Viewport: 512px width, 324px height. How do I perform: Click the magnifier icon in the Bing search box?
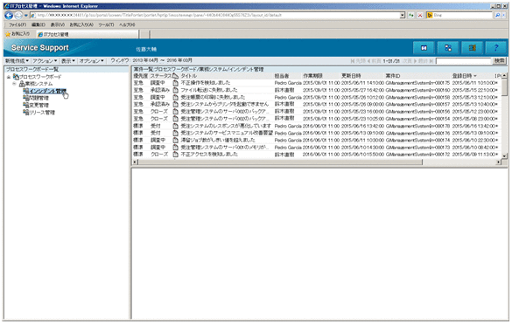pos(497,16)
